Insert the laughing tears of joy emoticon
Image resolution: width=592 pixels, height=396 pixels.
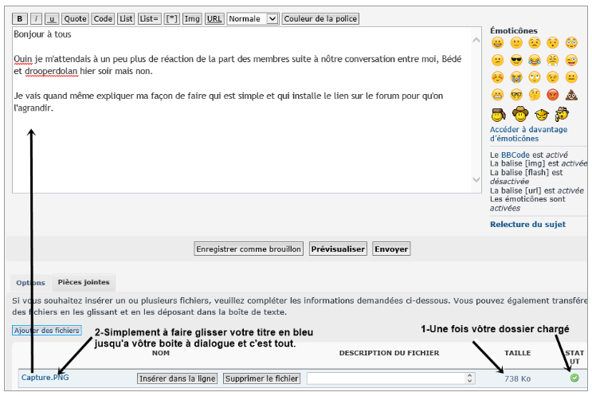tap(535, 61)
